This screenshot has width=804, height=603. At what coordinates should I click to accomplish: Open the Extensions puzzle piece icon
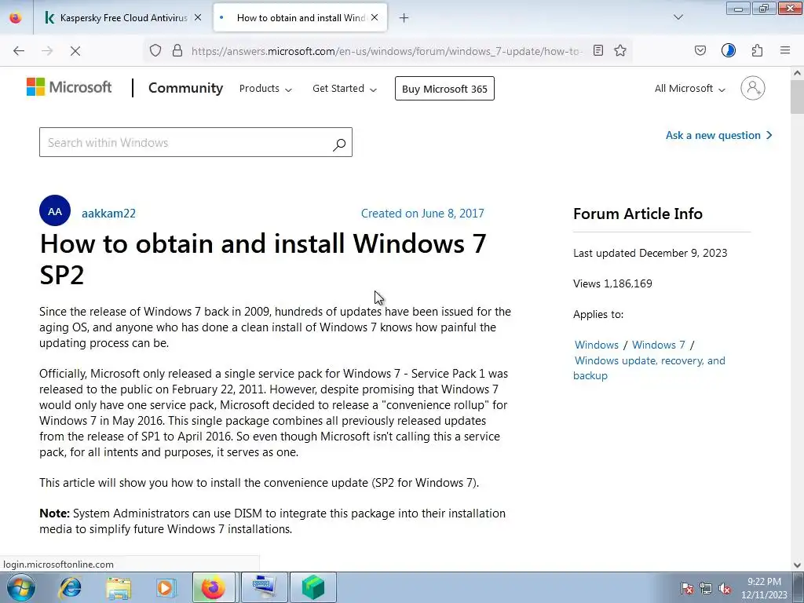pos(758,50)
